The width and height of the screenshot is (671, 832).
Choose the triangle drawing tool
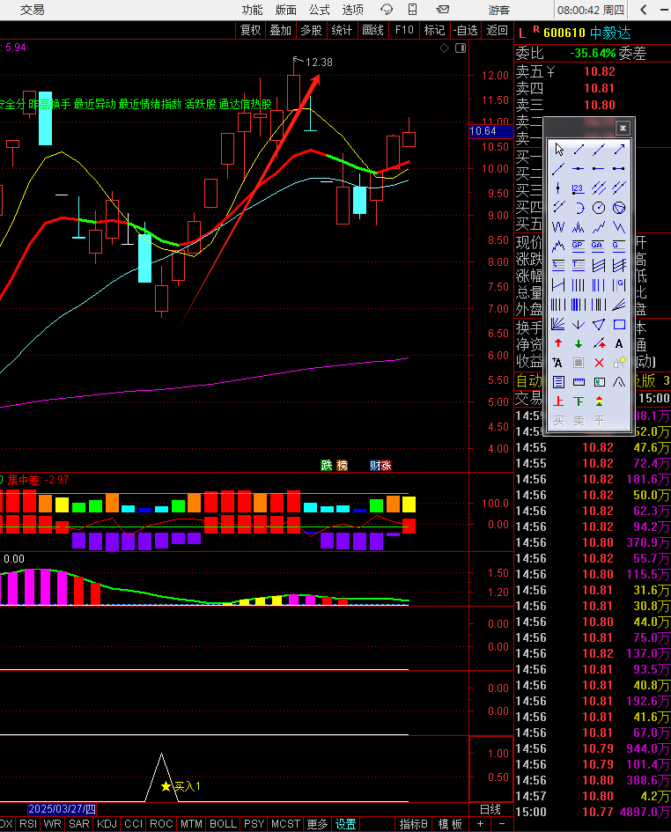[x=599, y=324]
